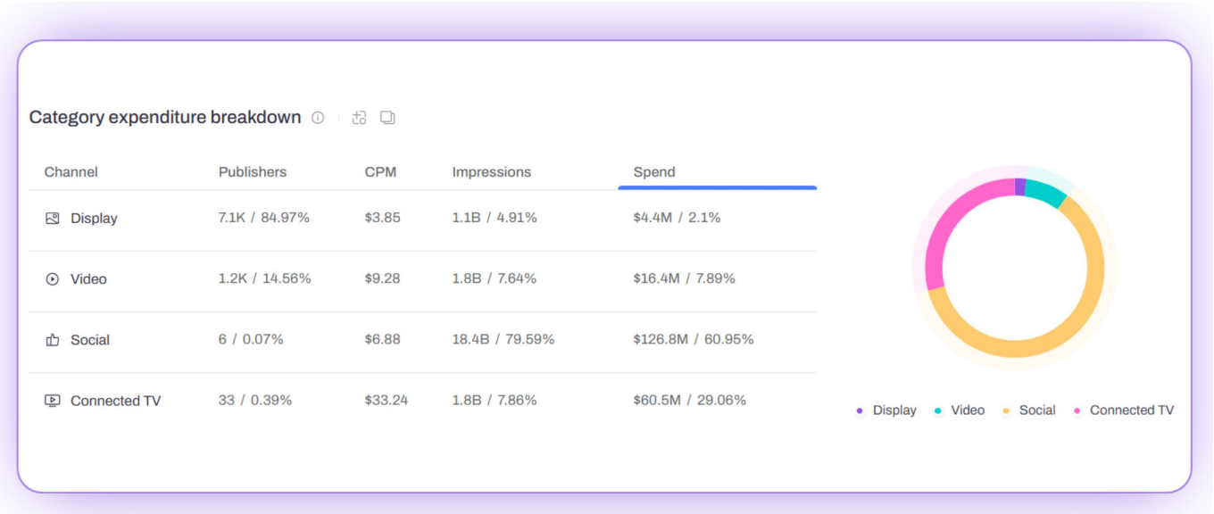Click the teal Video segment of donut
Image resolution: width=1214 pixels, height=514 pixels.
[x=1044, y=193]
